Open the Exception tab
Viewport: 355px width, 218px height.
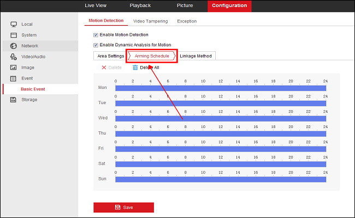[187, 21]
